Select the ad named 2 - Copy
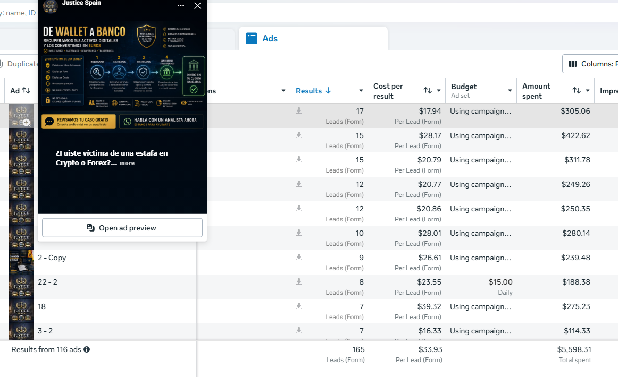Viewport: 618px width, 377px height. click(x=52, y=258)
